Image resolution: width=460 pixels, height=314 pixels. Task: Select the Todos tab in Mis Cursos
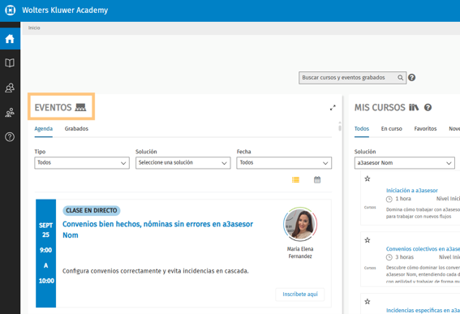click(x=362, y=129)
